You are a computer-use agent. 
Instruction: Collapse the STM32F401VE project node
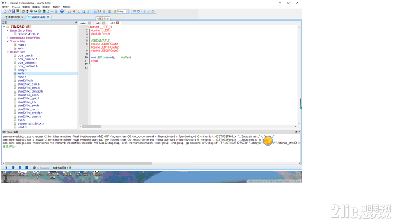(x=4, y=27)
